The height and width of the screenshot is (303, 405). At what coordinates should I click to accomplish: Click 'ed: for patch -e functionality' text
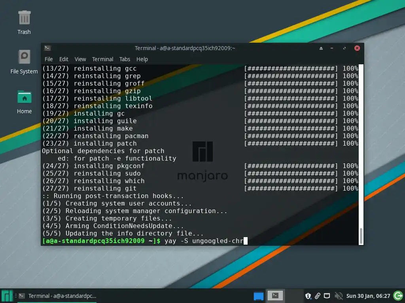pyautogui.click(x=117, y=159)
